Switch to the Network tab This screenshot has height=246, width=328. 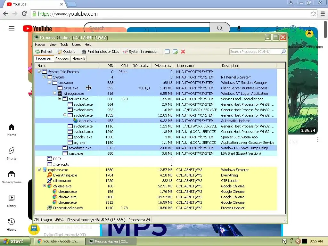(x=79, y=59)
